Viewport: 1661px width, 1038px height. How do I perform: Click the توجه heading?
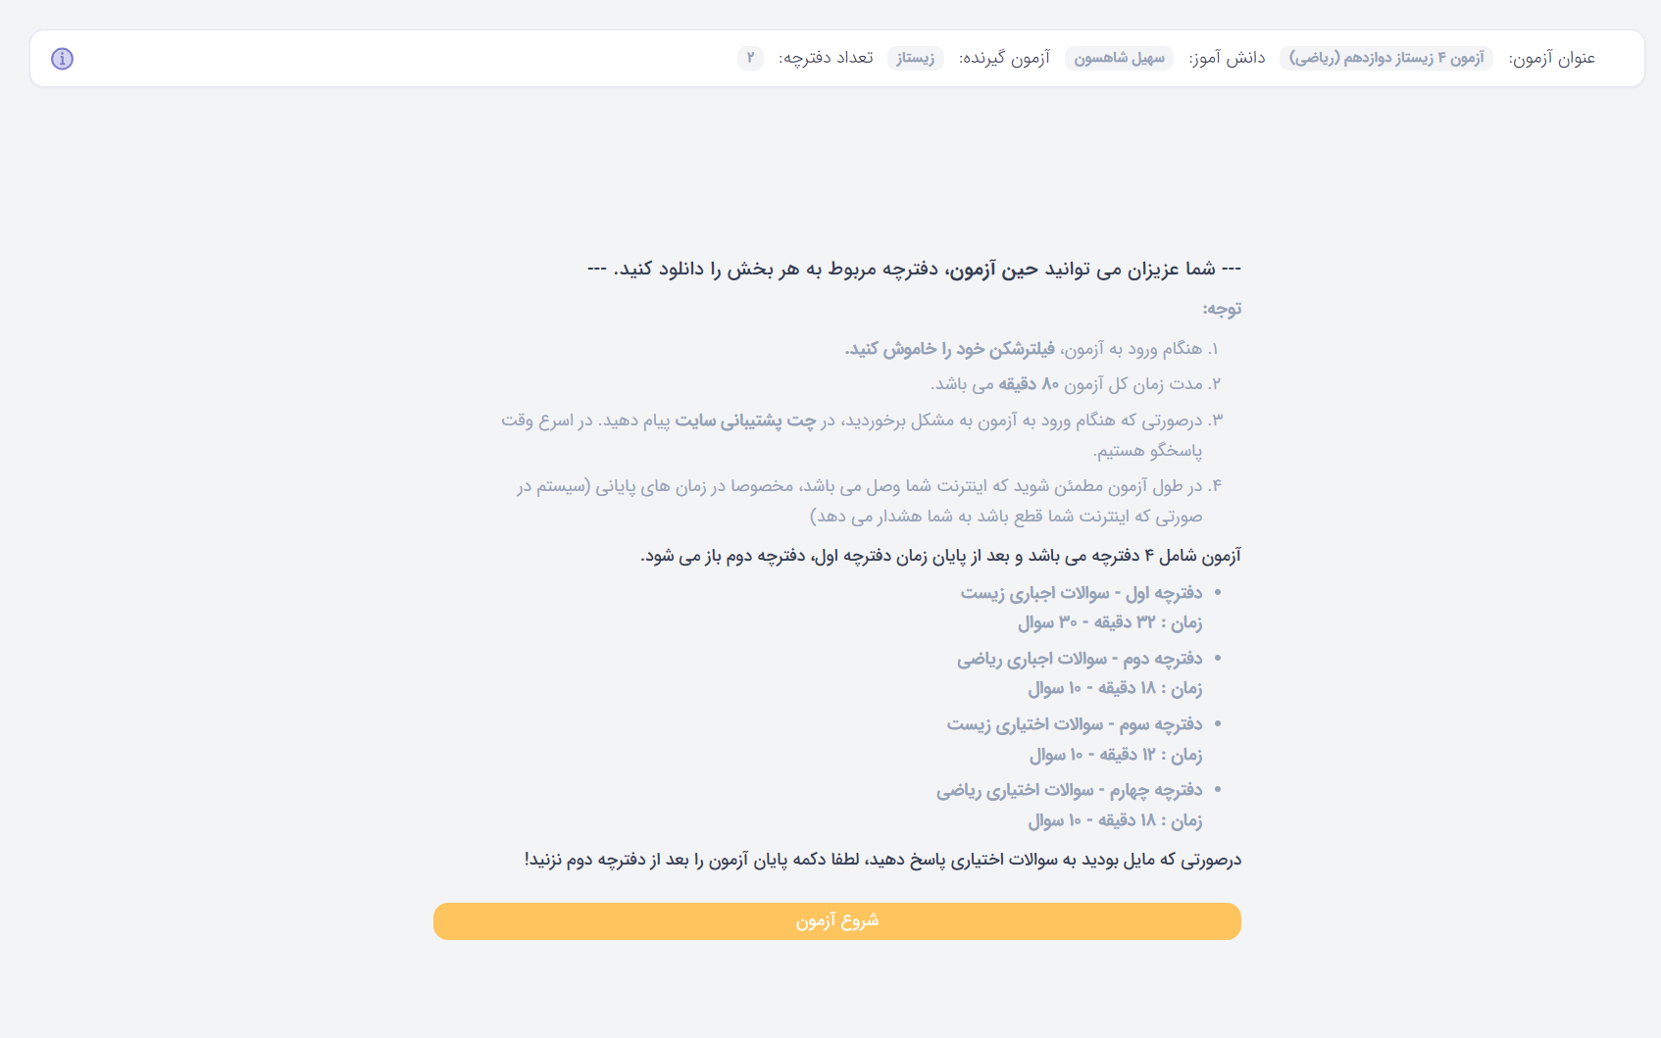pyautogui.click(x=1222, y=309)
